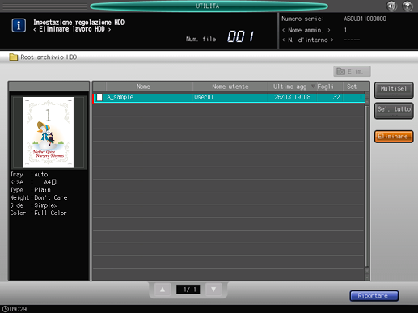418x313 pixels.
Task: Click the orange Eliminare button
Action: click(394, 137)
